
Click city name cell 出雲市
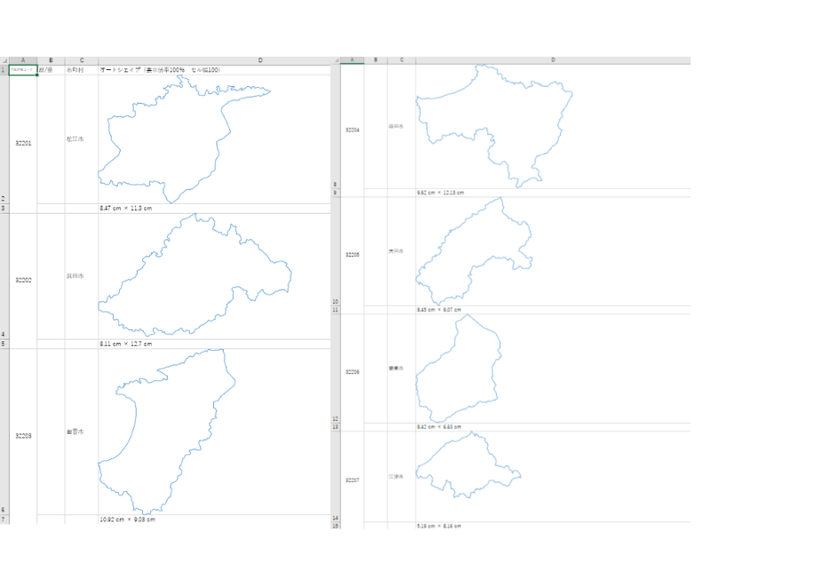coord(82,432)
